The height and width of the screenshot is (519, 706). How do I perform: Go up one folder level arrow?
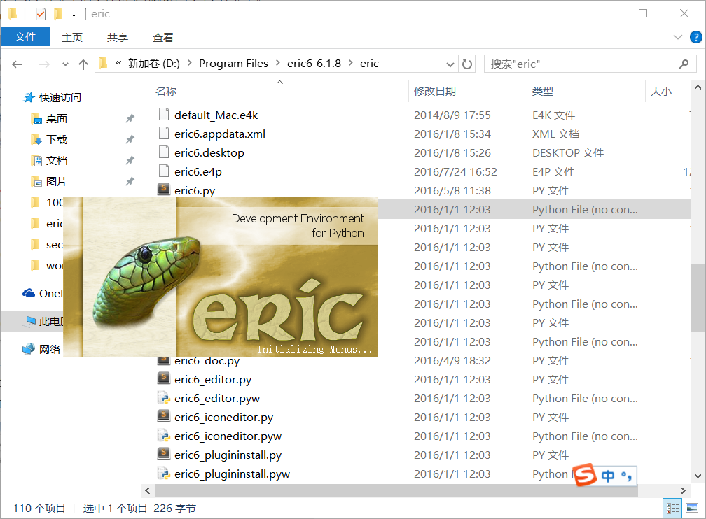(83, 64)
